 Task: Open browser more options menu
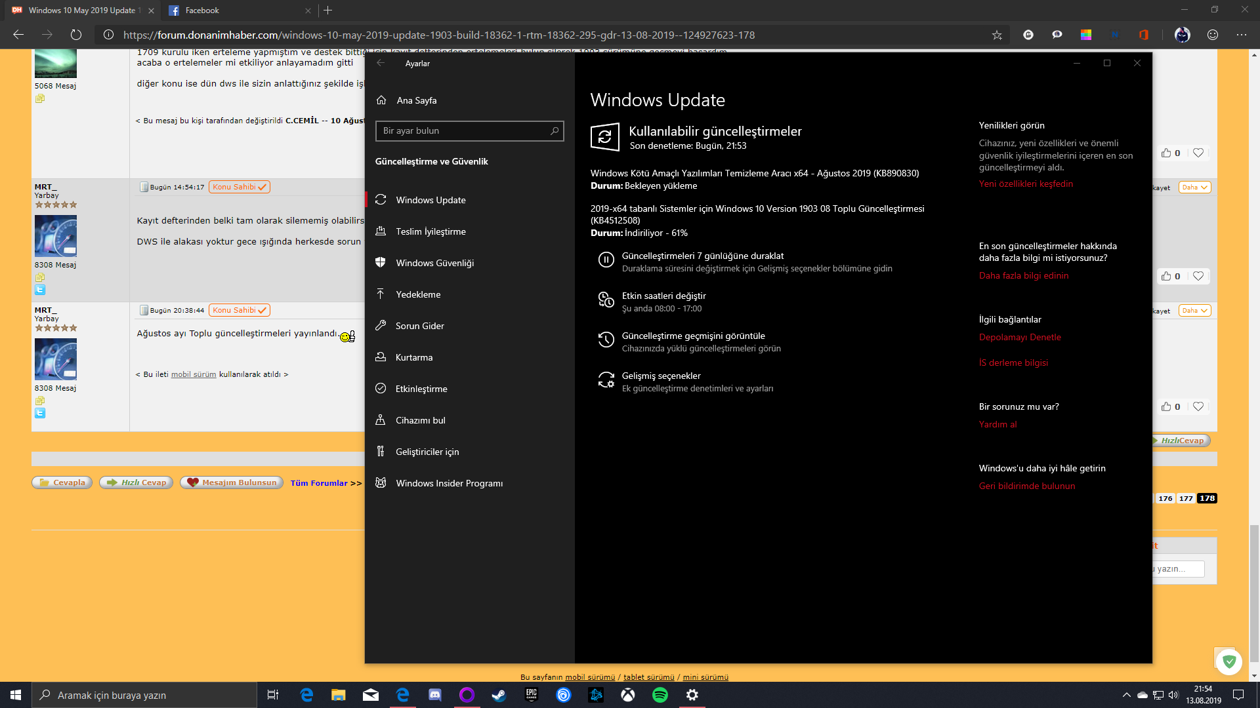[x=1242, y=35]
